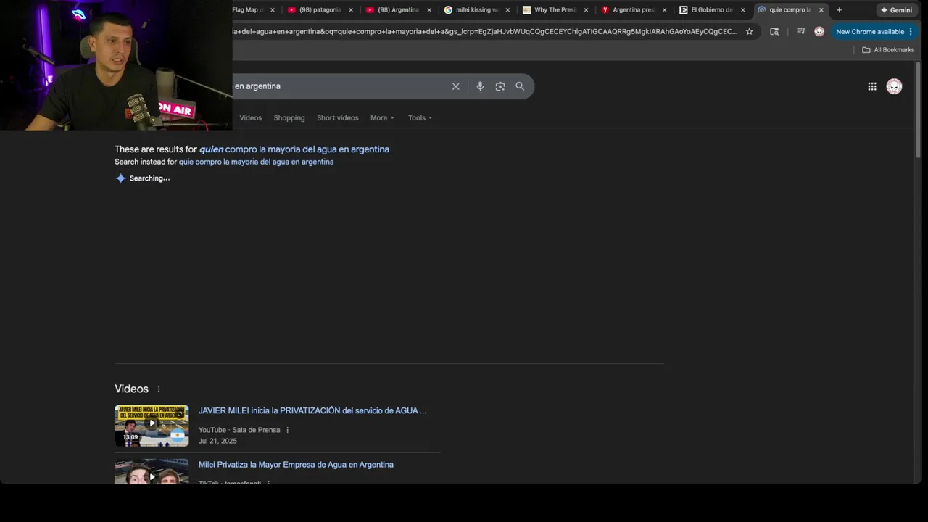Click the magnifier search submit icon
This screenshot has width=928, height=522.
point(520,86)
